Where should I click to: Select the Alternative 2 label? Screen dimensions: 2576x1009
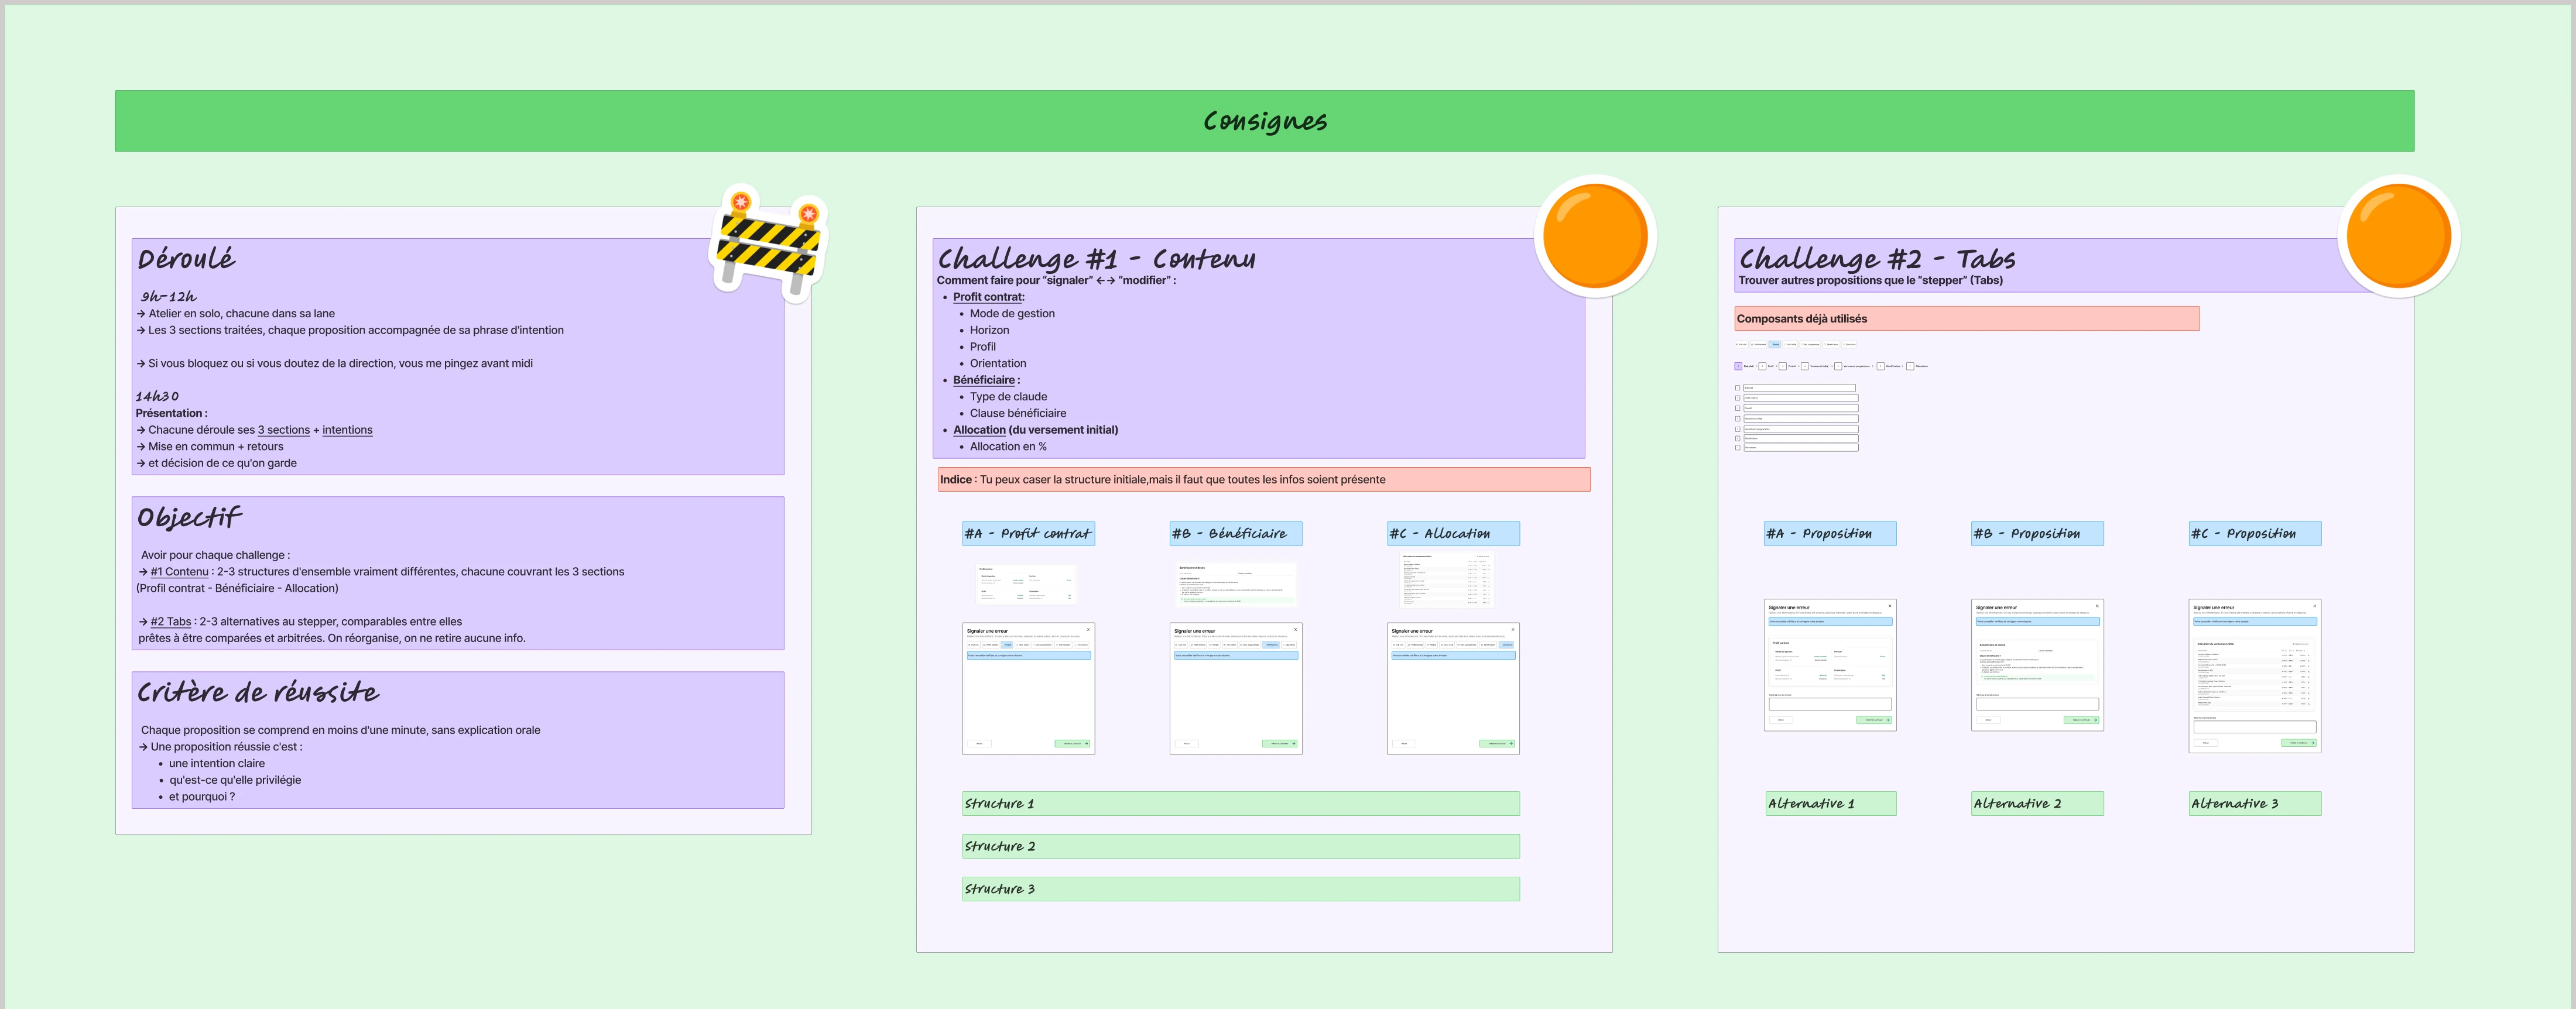point(2037,804)
